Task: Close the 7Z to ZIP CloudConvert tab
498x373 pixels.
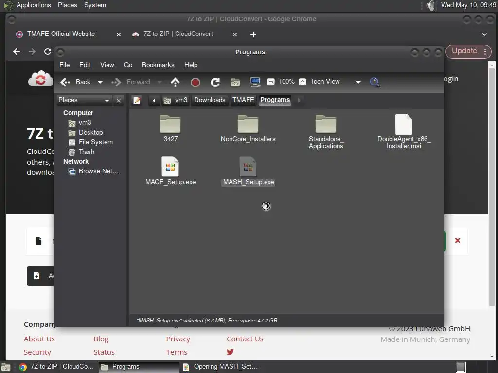Action: coord(235,34)
